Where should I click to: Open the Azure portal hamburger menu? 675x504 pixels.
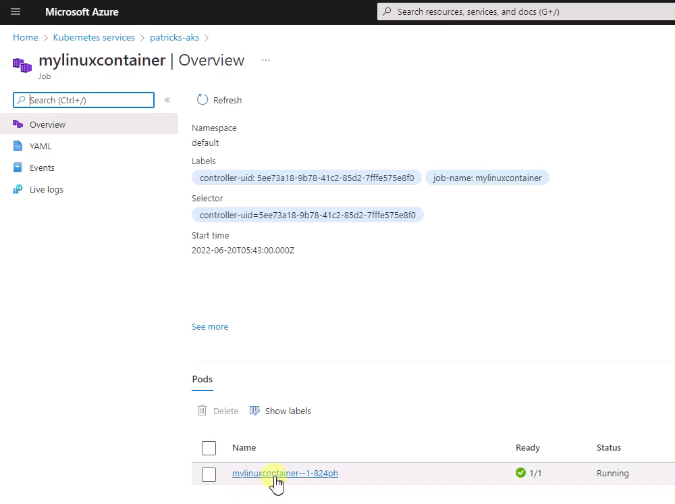(16, 11)
